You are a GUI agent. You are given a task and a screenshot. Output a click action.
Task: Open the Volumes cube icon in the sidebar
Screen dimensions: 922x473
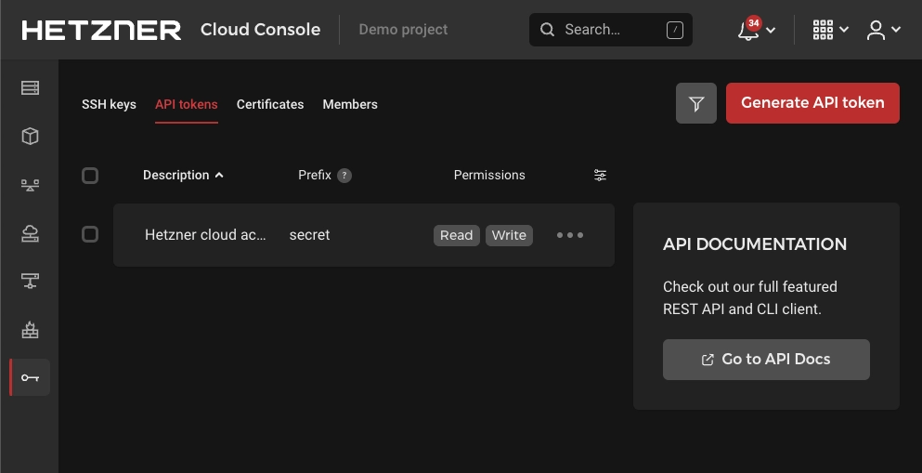(30, 137)
